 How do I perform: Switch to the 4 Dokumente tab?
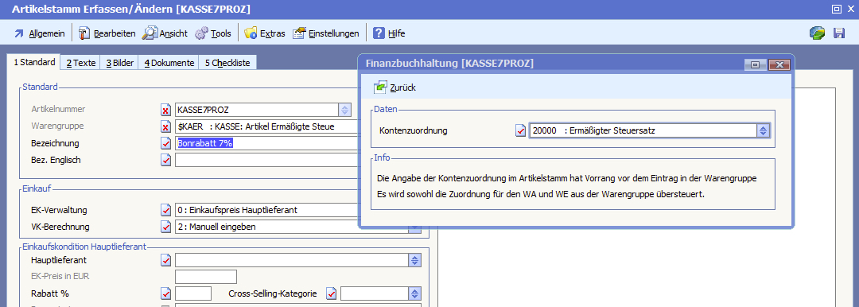pos(169,63)
